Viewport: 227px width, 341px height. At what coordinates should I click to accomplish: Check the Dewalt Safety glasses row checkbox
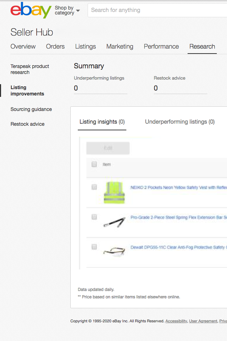coord(94,247)
